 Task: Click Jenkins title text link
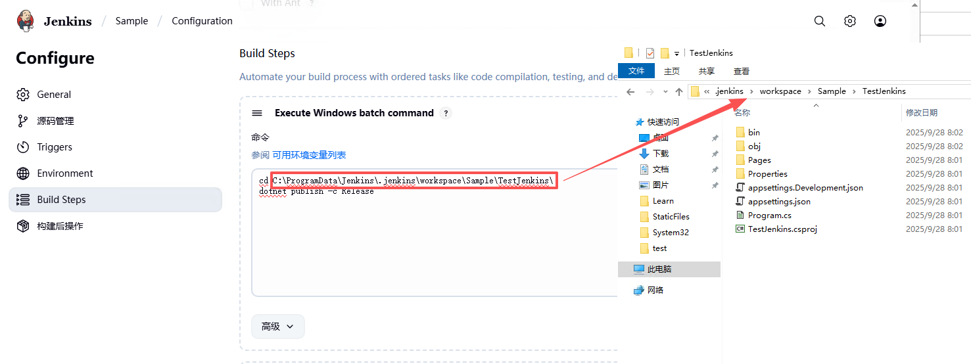tap(68, 21)
